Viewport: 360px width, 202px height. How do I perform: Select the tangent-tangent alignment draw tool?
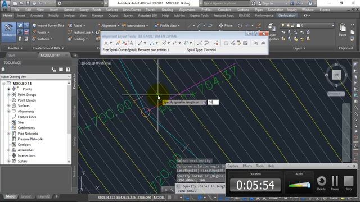point(106,43)
